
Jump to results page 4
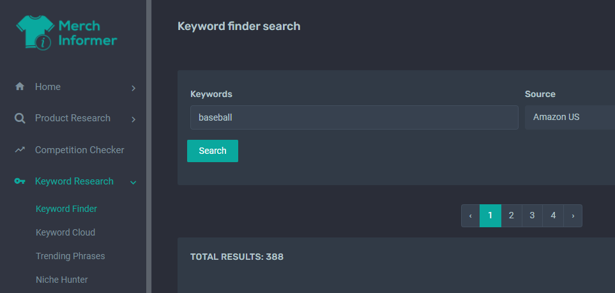(x=553, y=216)
